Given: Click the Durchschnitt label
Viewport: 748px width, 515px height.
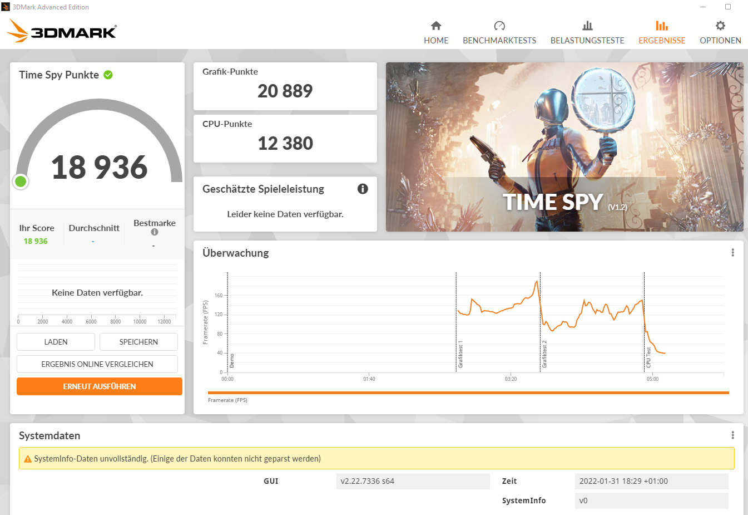Looking at the screenshot, I should (x=94, y=228).
